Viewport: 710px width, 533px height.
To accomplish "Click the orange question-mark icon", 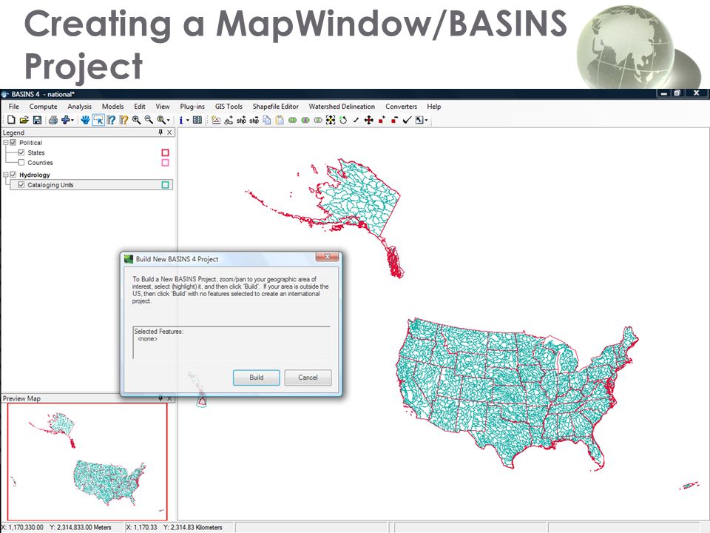I will [124, 120].
